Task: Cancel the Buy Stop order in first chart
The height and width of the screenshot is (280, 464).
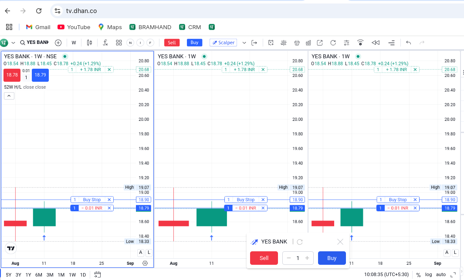Action: point(109,200)
